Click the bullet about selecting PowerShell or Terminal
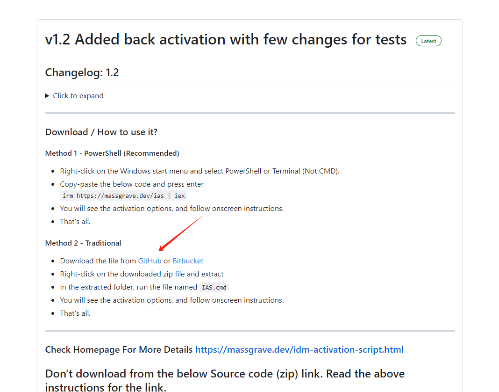 200,171
